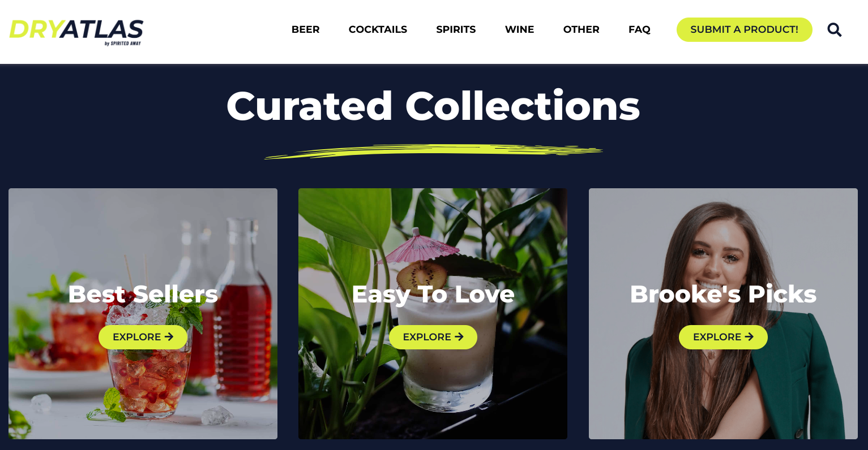Image resolution: width=868 pixels, height=450 pixels.
Task: Select SPIRITS in the navigation bar
Action: 456,29
